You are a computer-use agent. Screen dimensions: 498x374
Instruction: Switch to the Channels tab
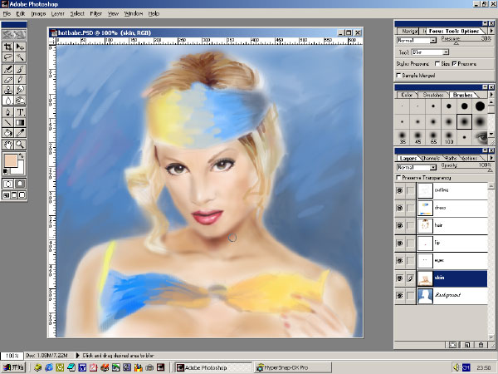pos(431,158)
